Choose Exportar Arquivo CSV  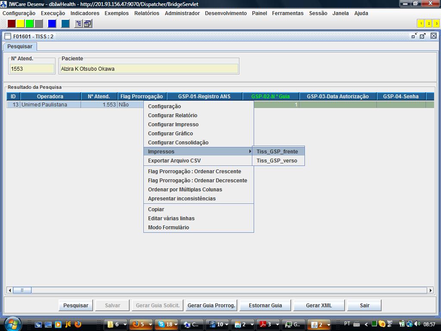coord(199,160)
